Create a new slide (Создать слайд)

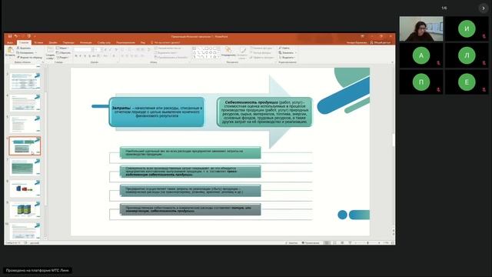tap(50, 53)
